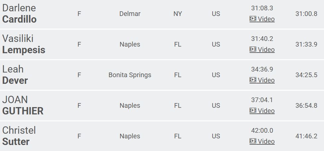Click the film icon in Leah Dever's row
324x151 pixels.
[x=253, y=80]
